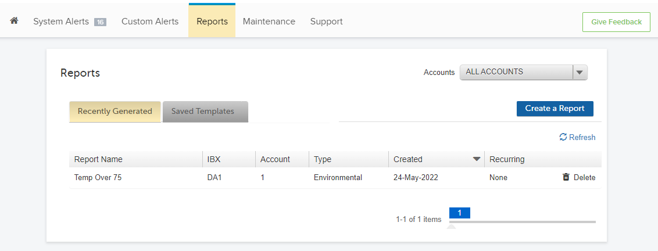Open the ALL ACCOUNTS dropdown arrow
Viewport: 658px width, 251px height.
580,72
